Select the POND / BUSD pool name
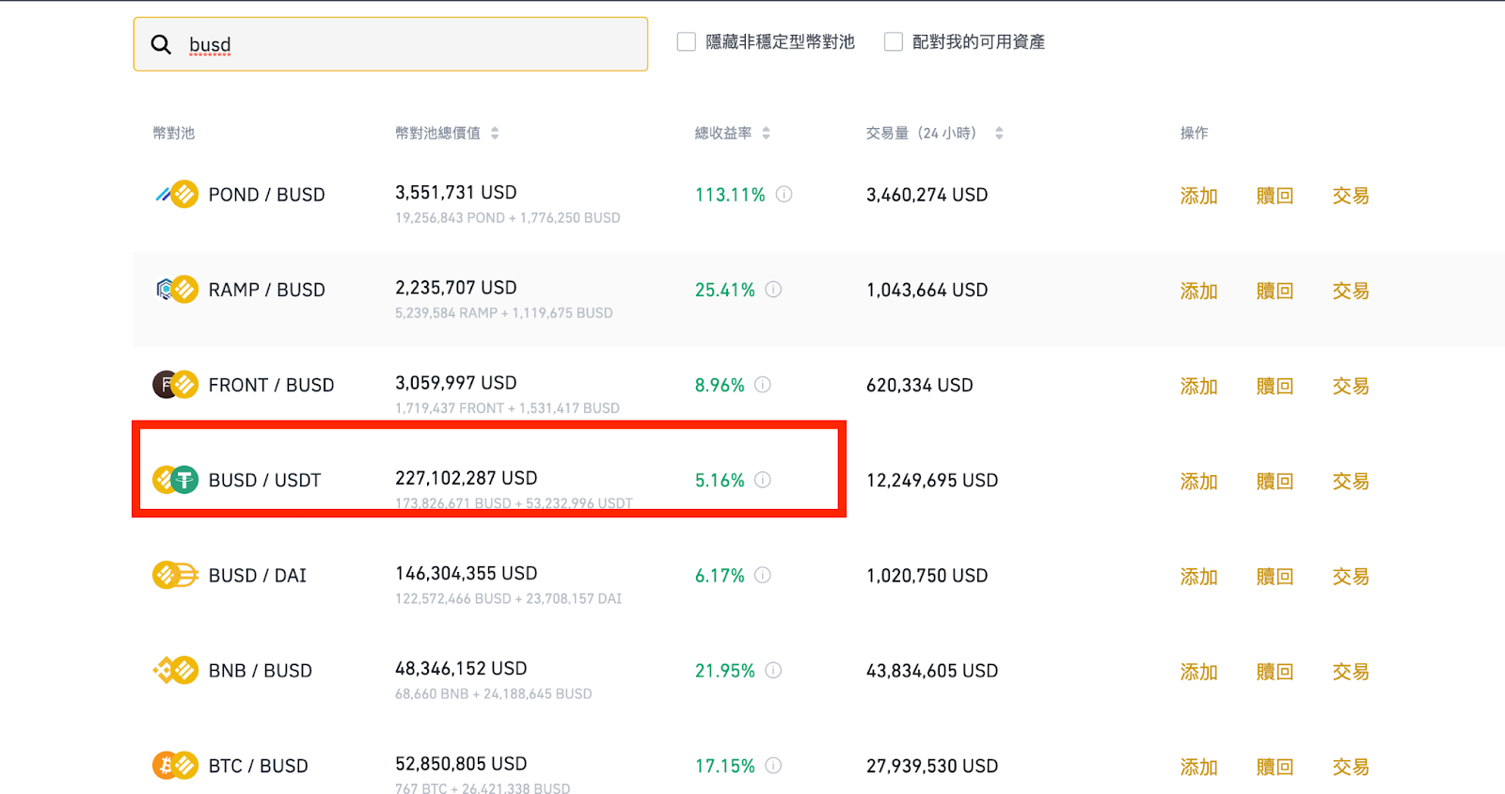This screenshot has height=794, width=1505. coord(267,195)
